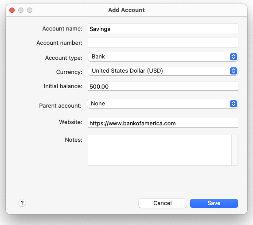Save the new account
The height and width of the screenshot is (225, 253).
(214, 203)
